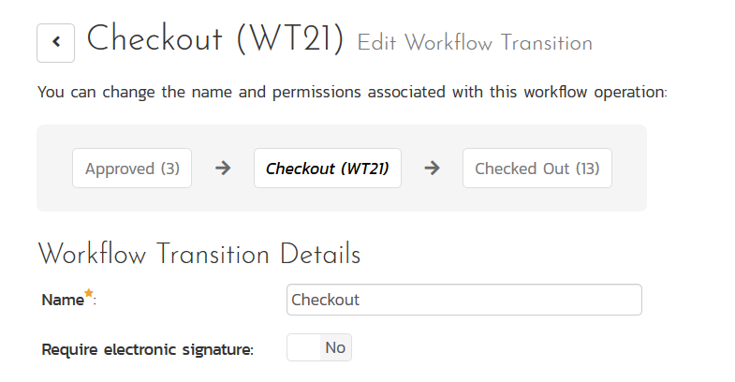Click the Edit Workflow Transition subtitle
This screenshot has height=382, width=735.
(x=474, y=43)
